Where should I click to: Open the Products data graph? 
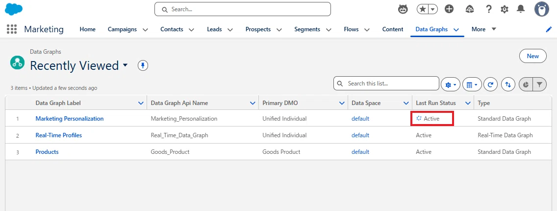pos(47,152)
